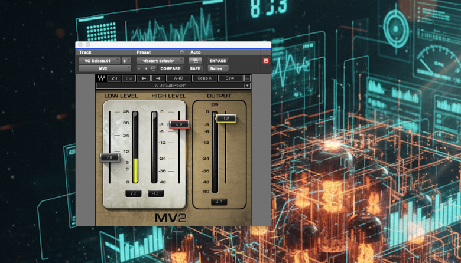This screenshot has width=461, height=263.
Task: Click the High Level meter bar
Action: (x=154, y=147)
